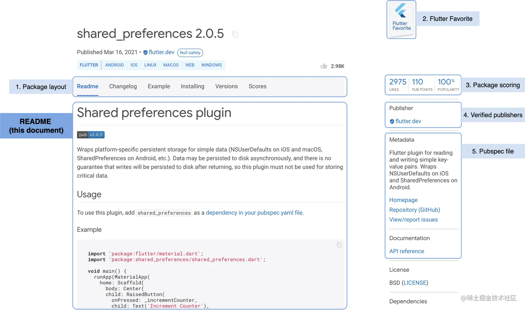Click the Flutter Favorite badge logo
Screen dimensions: 525x310
(x=401, y=19)
